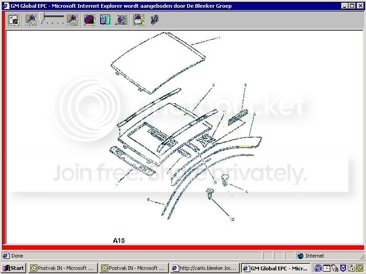Select callout number 11 in the diagram
Viewport: 366px width, 274px height.
(224, 112)
